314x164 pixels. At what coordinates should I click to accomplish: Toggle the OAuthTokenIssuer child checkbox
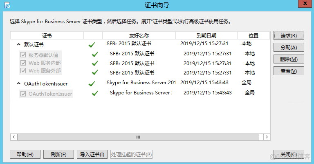tap(23, 94)
